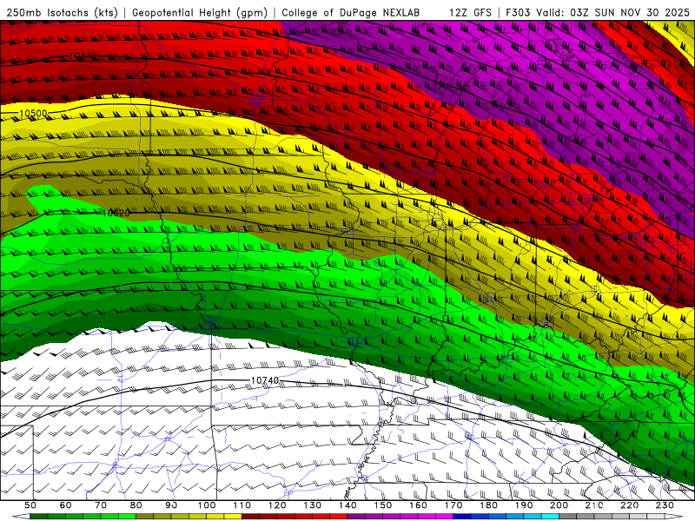Click the 230 value on the color scale
695x521 pixels.
click(665, 505)
